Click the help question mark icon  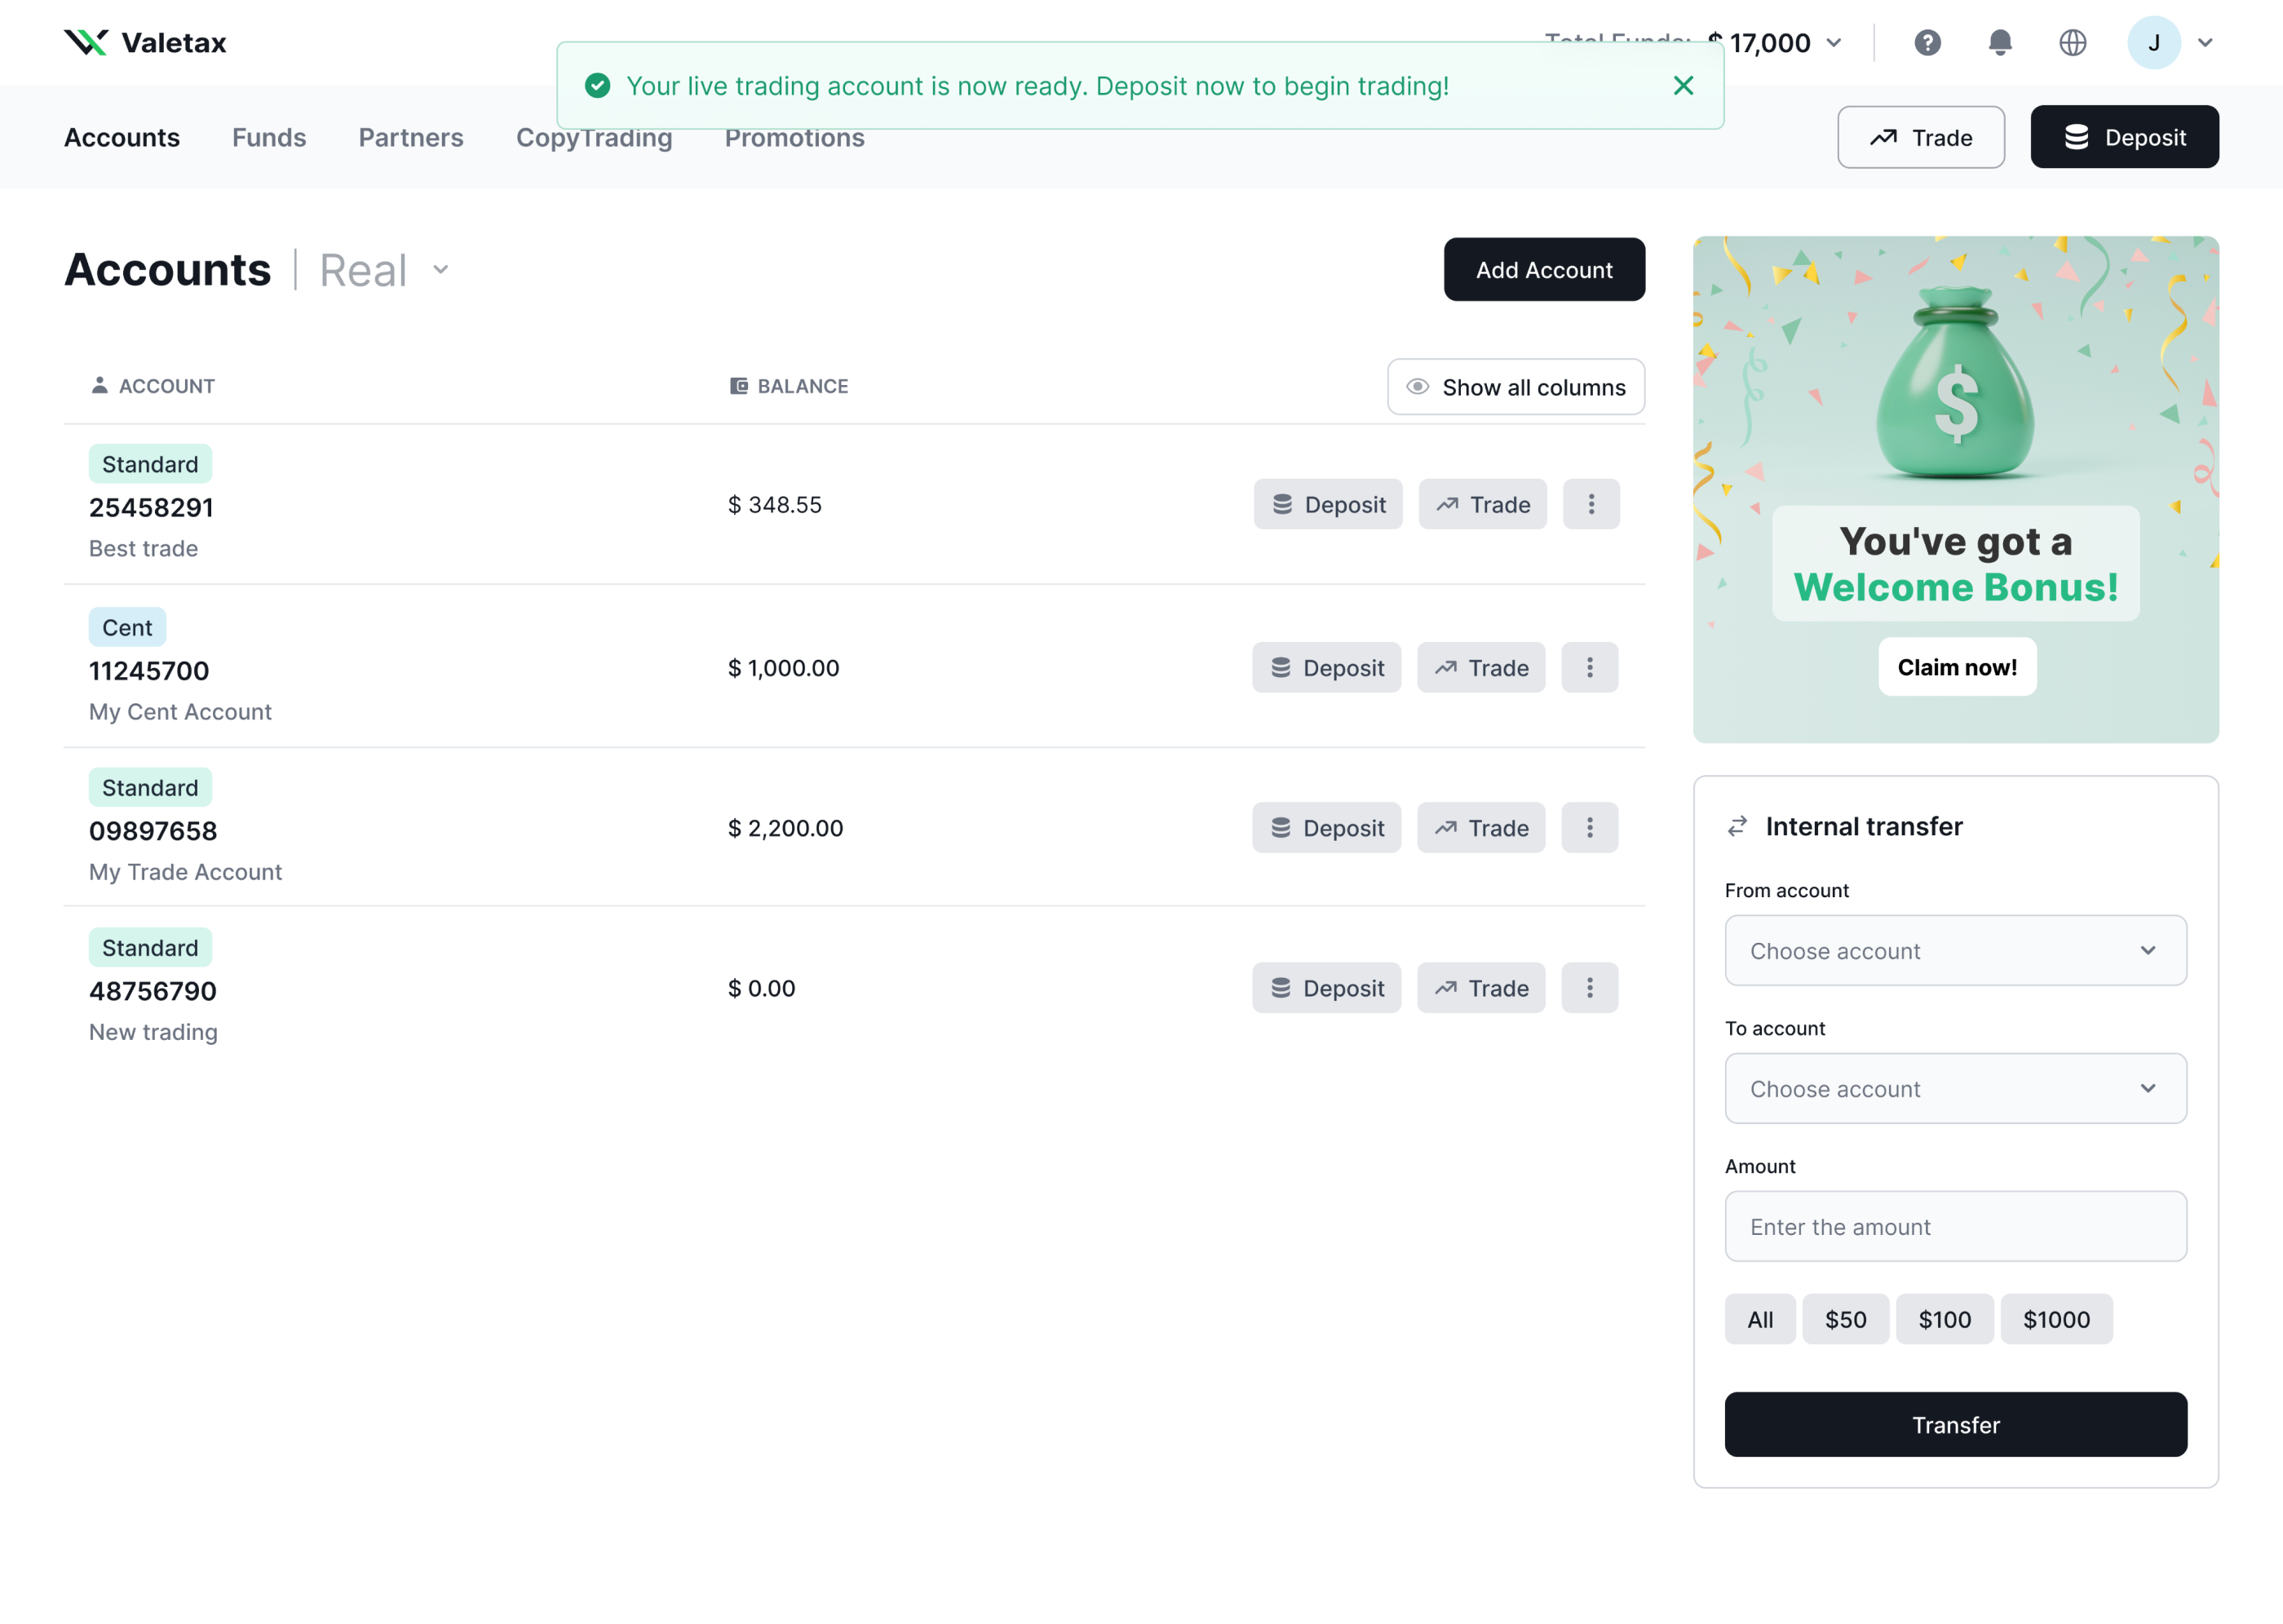tap(1927, 43)
